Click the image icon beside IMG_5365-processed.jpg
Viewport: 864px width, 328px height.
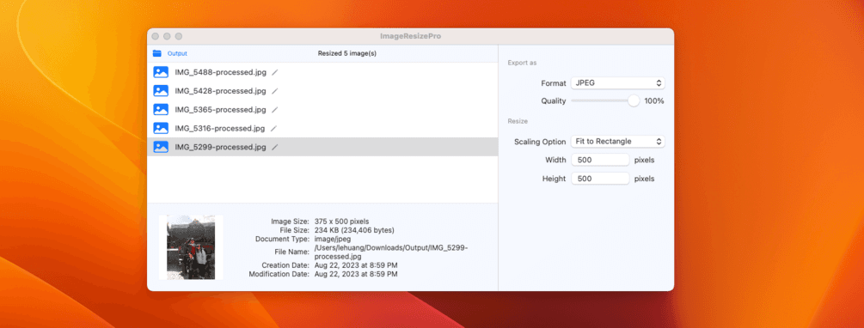(x=161, y=110)
